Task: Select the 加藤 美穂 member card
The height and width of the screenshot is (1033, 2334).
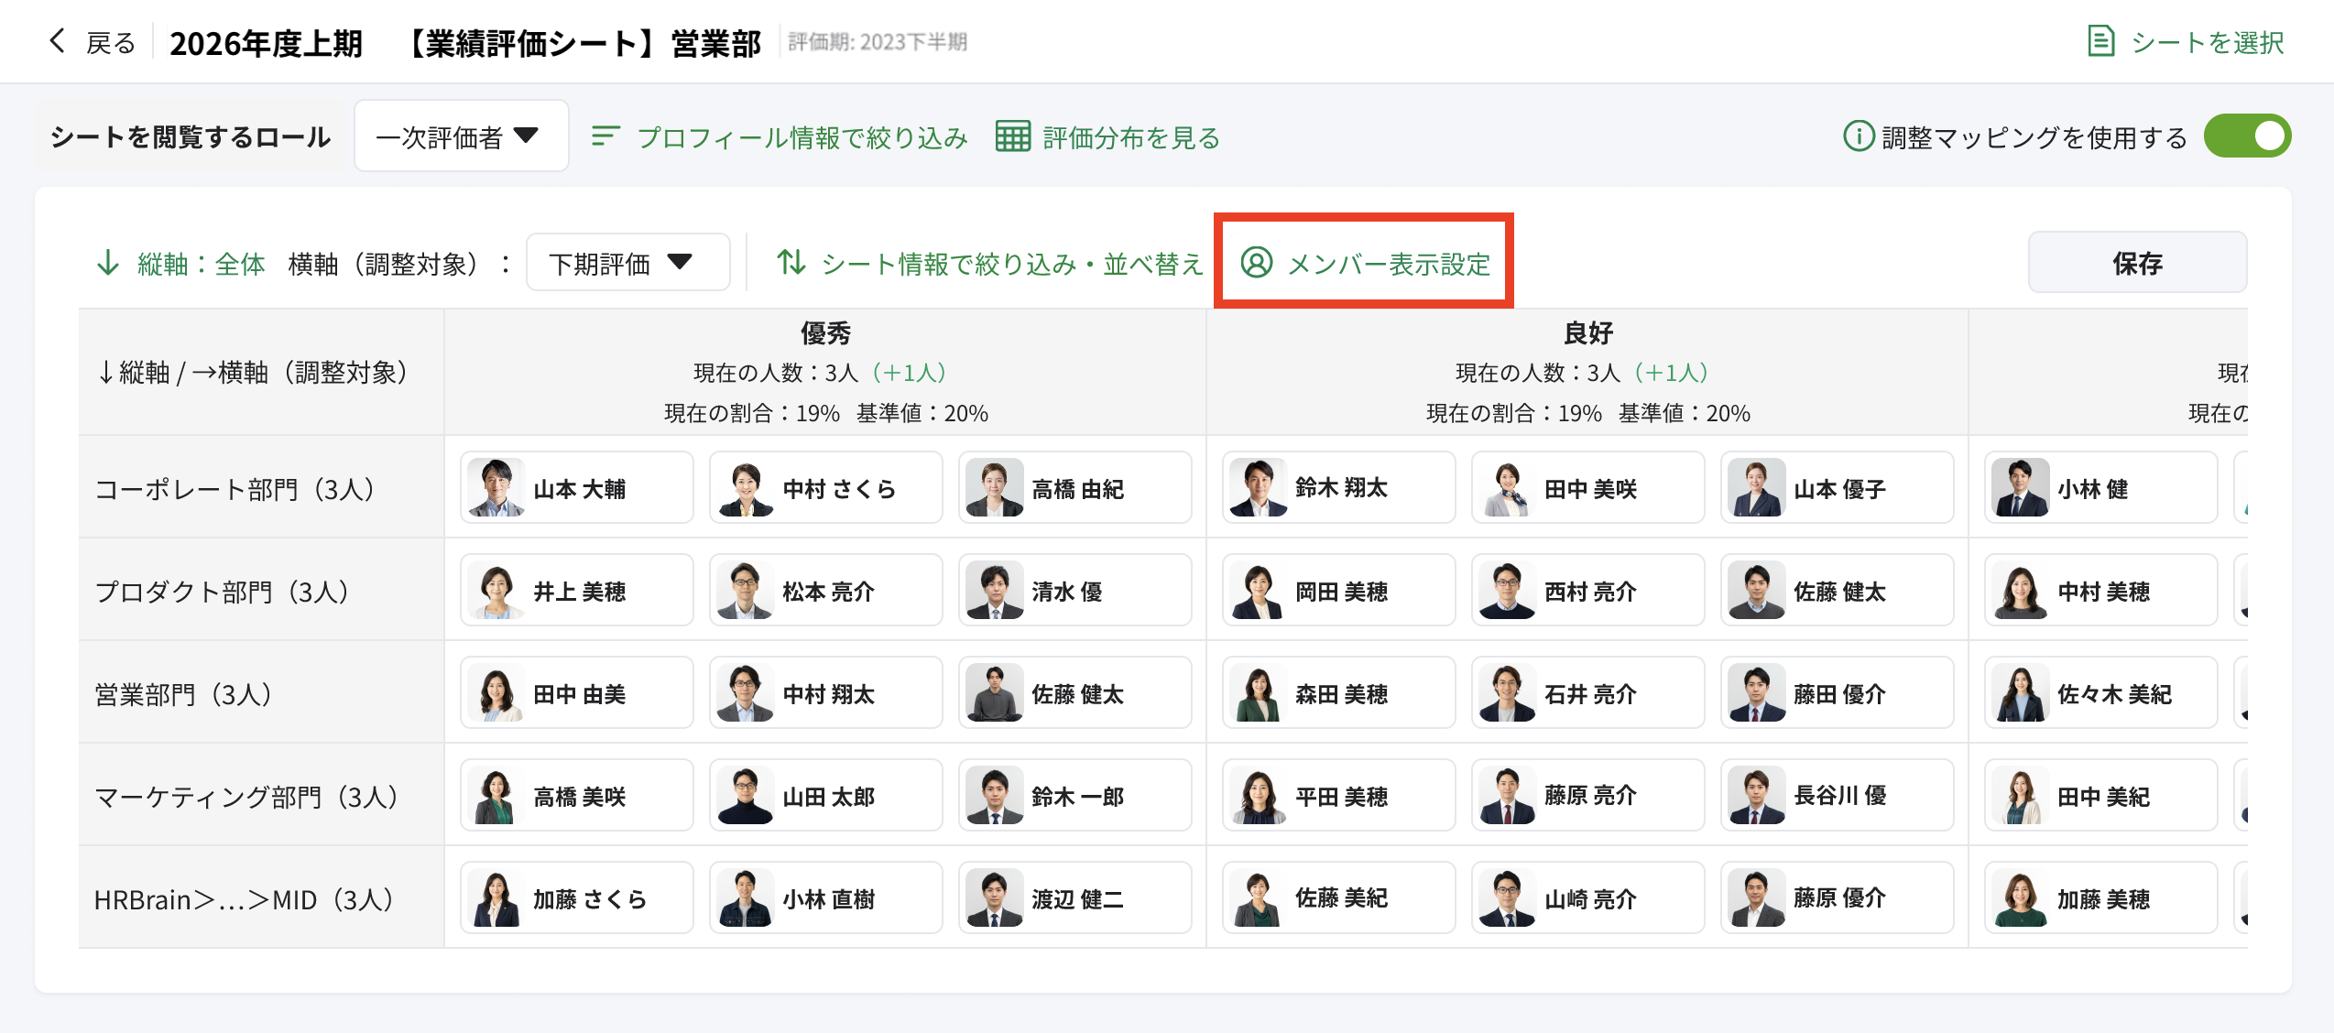Action: coord(2100,898)
